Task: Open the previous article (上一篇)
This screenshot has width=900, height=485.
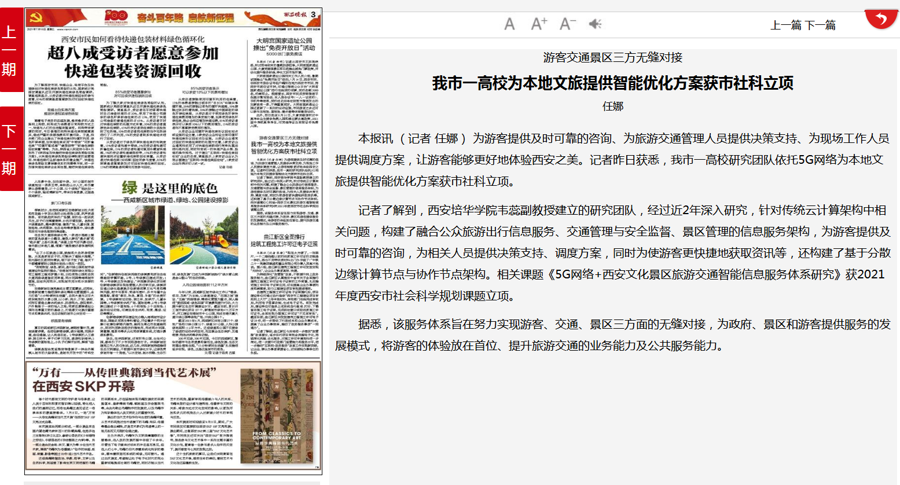Action: 787,25
